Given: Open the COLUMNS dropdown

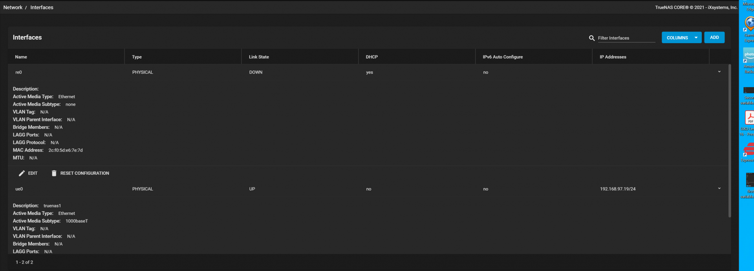Looking at the screenshot, I should tap(681, 38).
